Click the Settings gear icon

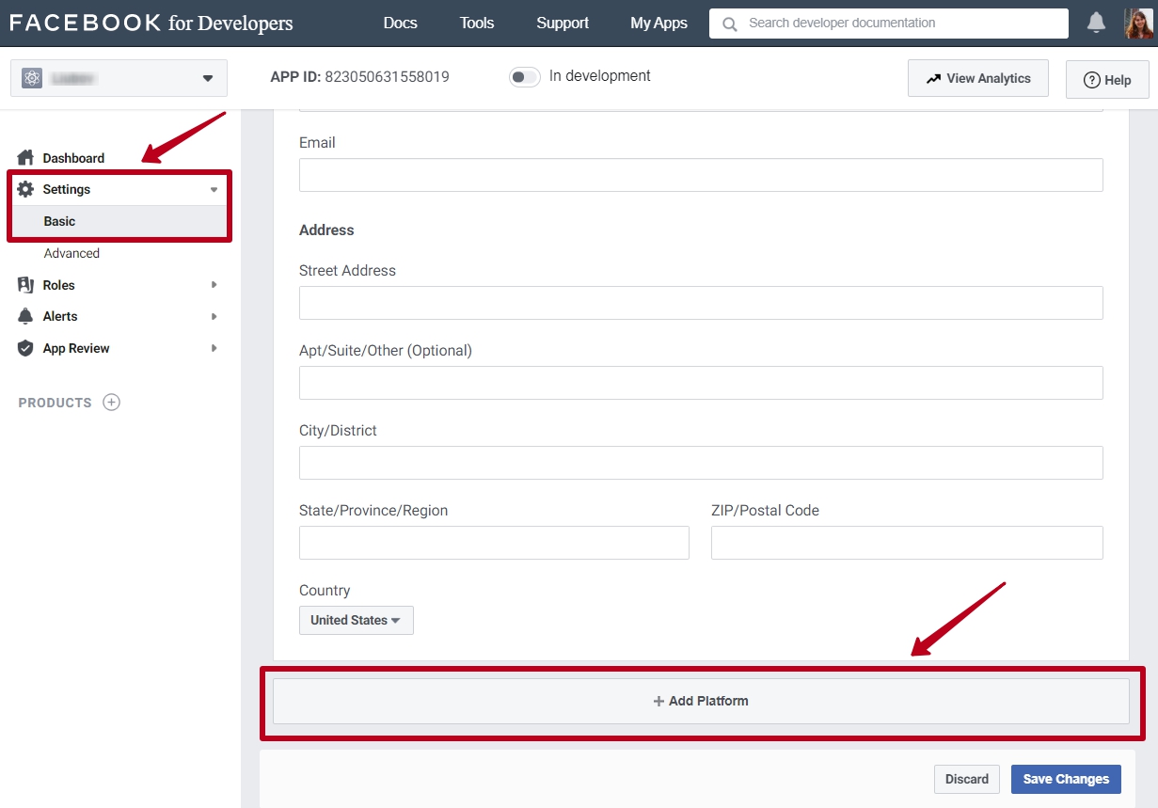(25, 189)
